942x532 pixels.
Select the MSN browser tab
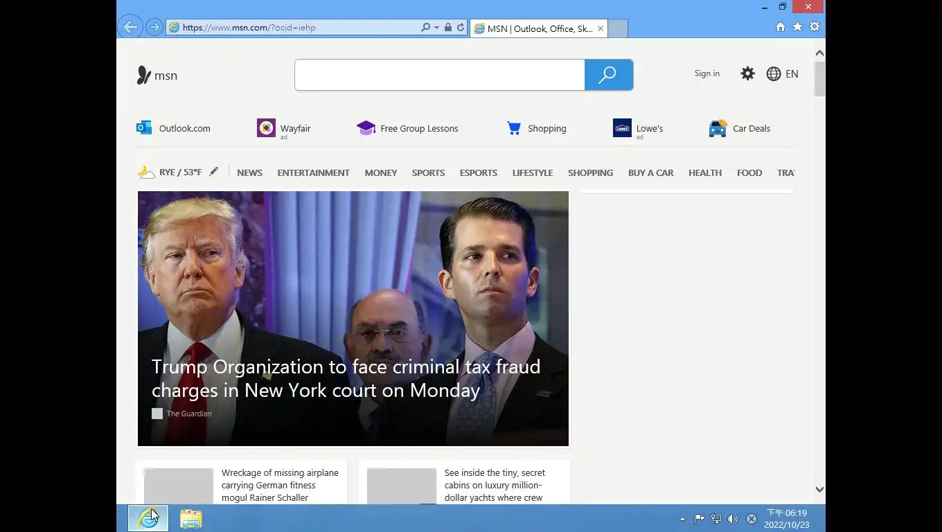coord(539,28)
